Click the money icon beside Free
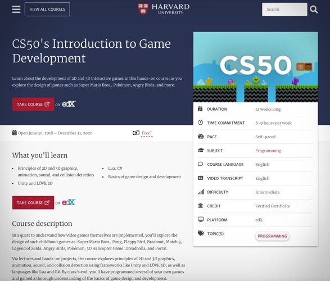330x281 pixels. click(136, 133)
